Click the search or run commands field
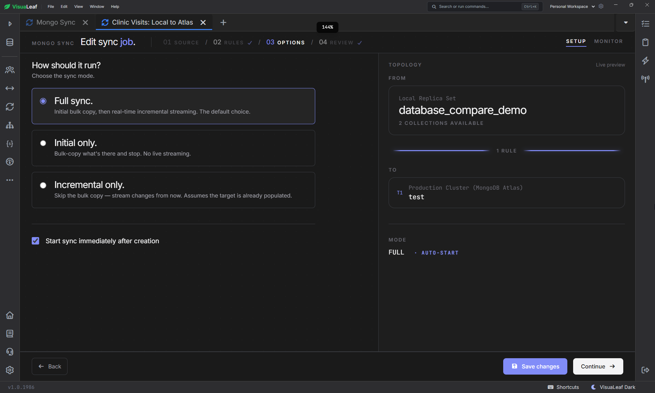655x393 pixels. coord(485,6)
